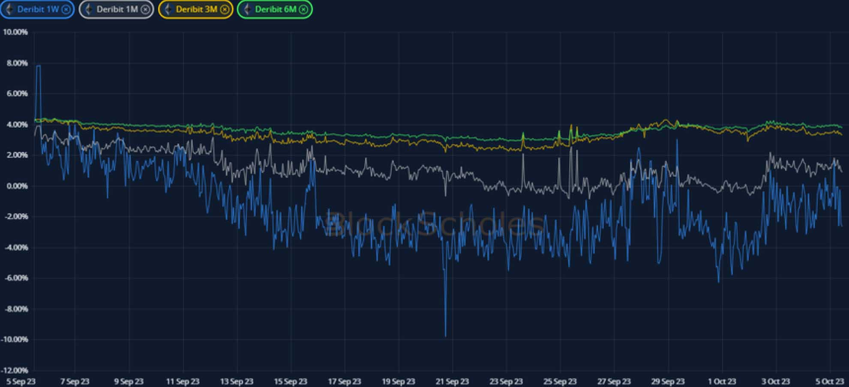Click the 8.00% y-axis label

[x=17, y=63]
